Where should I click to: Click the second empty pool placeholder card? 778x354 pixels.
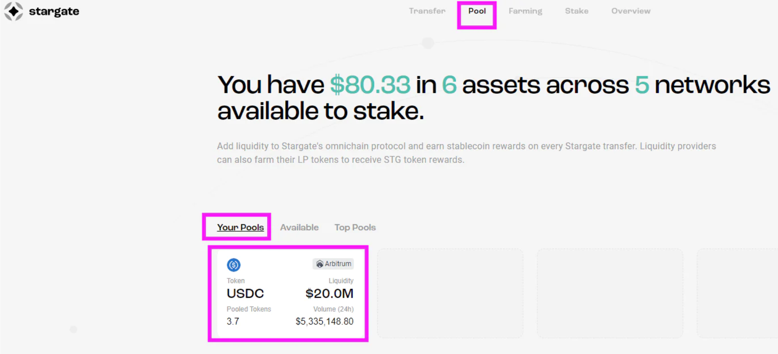pyautogui.click(x=610, y=294)
